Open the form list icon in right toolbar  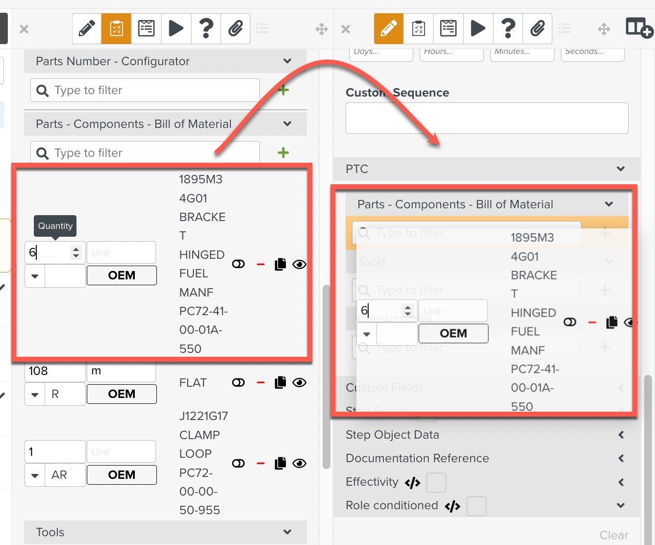[x=448, y=28]
